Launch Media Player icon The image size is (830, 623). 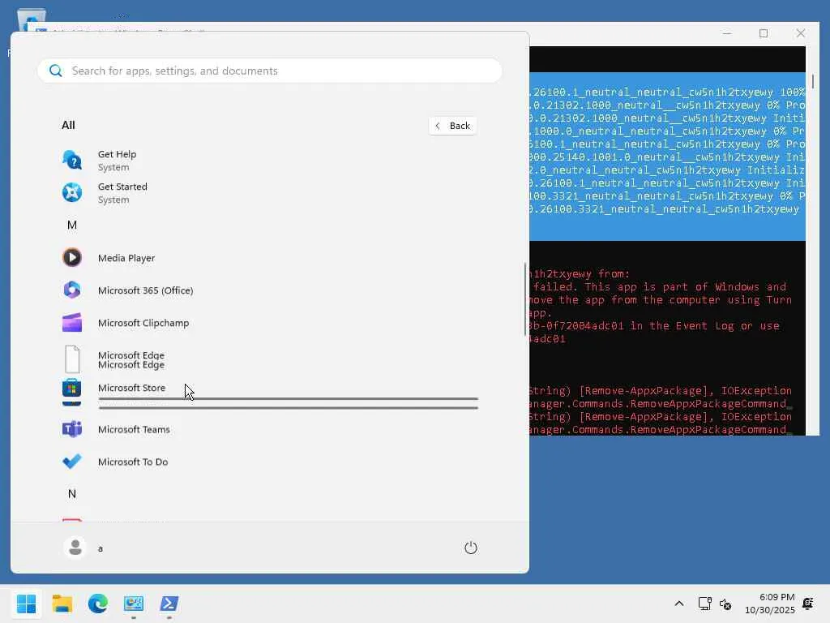click(72, 257)
